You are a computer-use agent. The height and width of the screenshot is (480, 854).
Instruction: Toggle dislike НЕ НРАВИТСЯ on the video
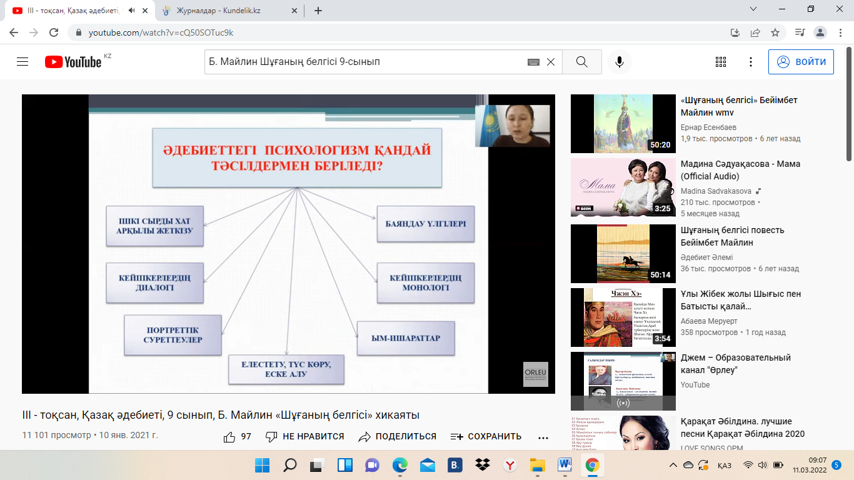pyautogui.click(x=304, y=437)
